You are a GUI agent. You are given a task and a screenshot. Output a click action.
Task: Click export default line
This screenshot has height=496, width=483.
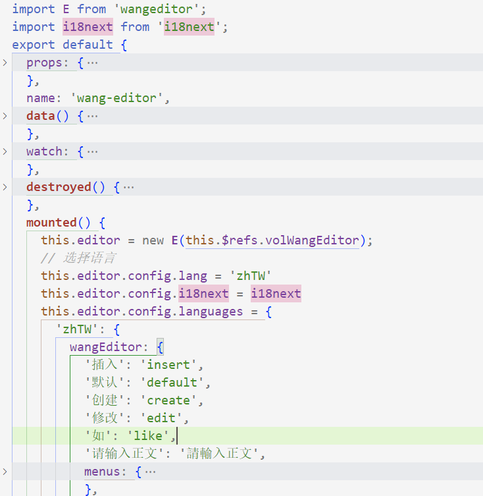click(x=70, y=45)
